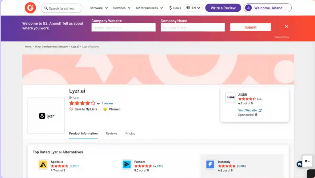
Task: Click the Lyzr.ai star rating
Action: pos(82,103)
